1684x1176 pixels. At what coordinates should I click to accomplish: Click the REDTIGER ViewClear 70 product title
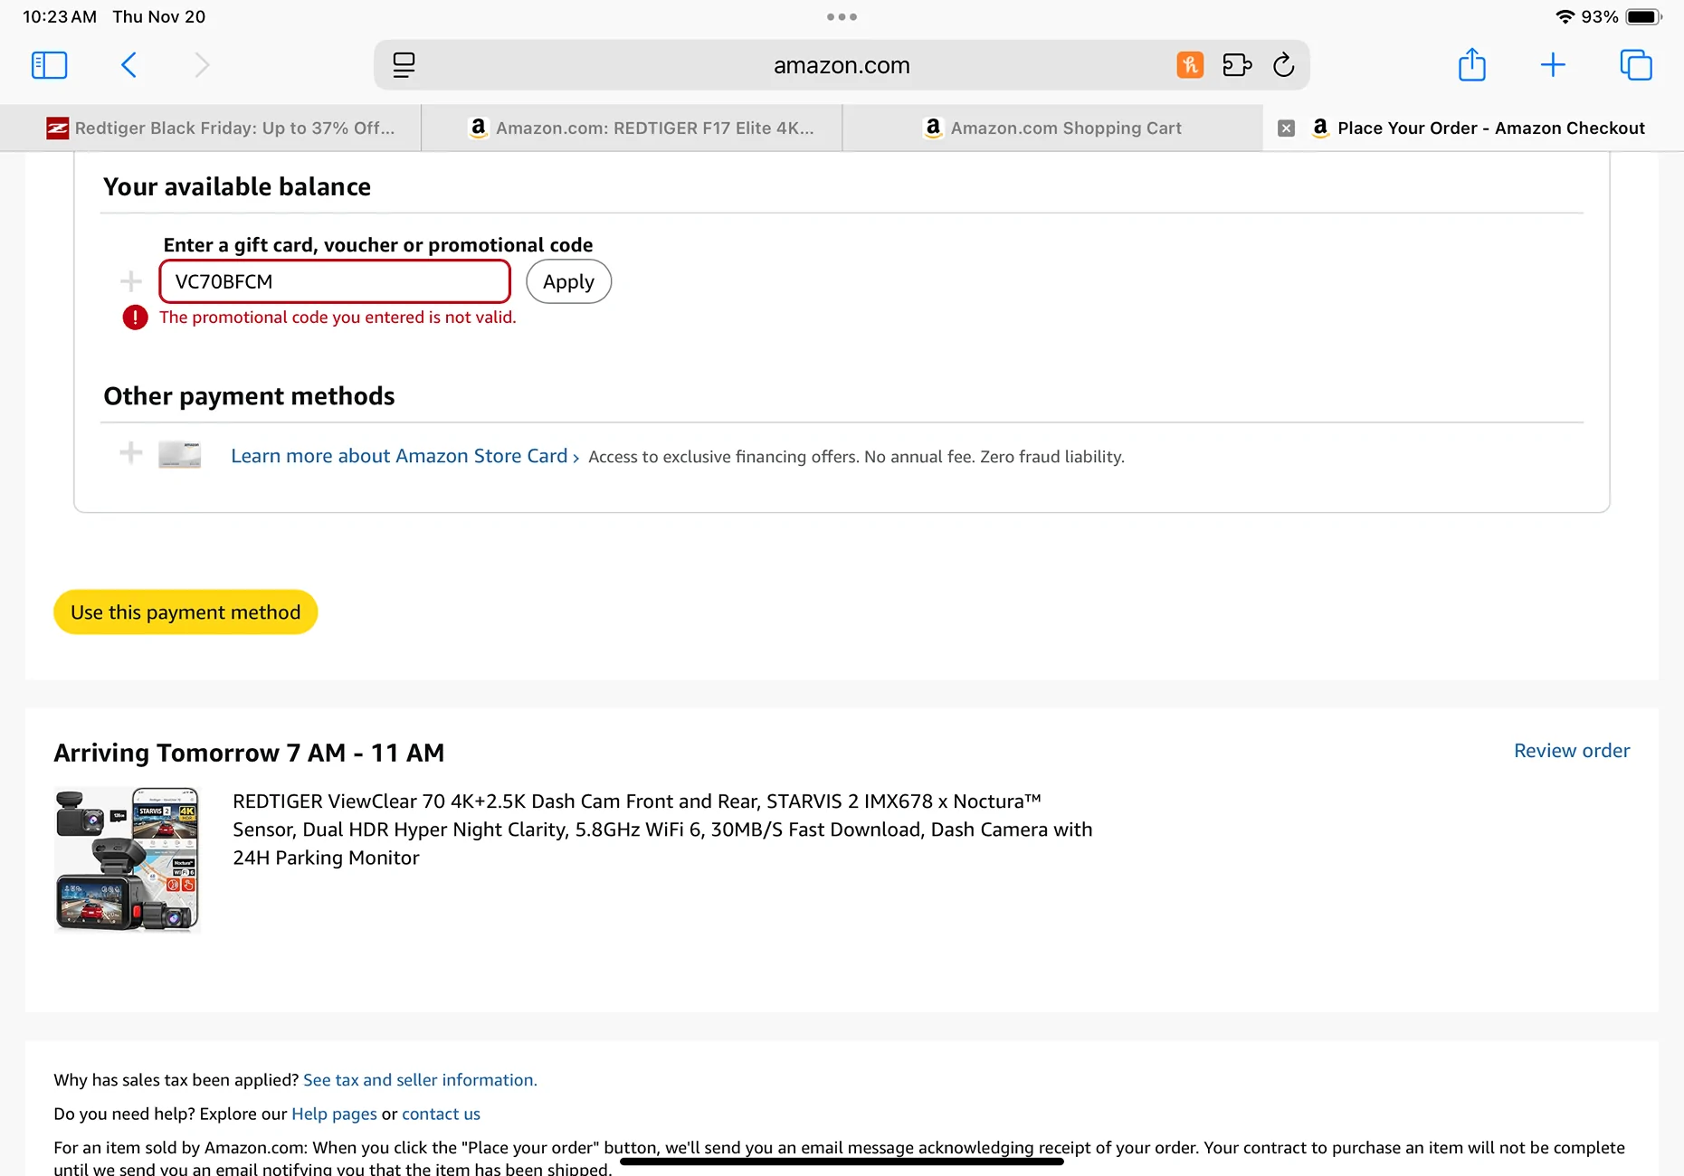662,830
